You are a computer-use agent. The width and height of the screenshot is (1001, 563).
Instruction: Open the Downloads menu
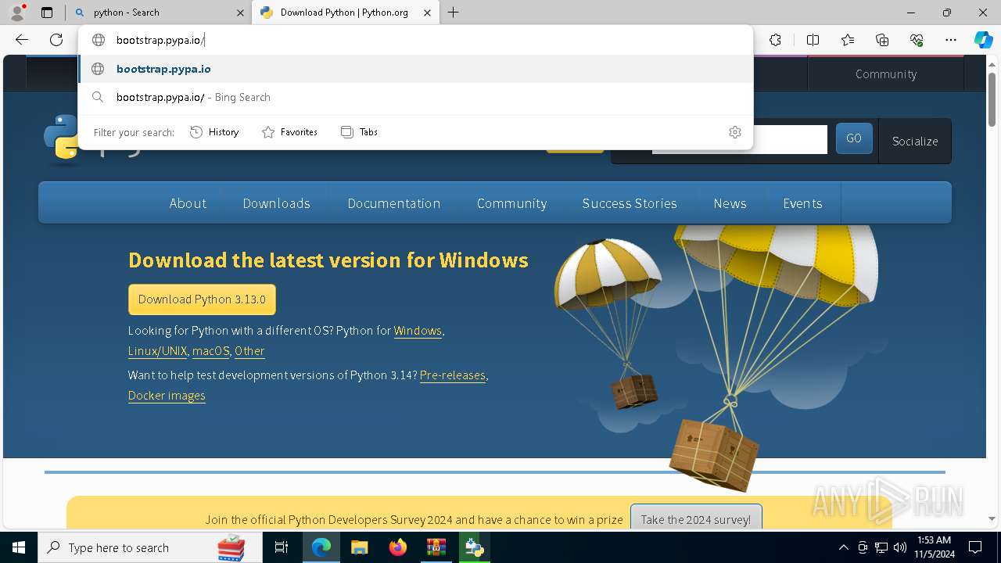(x=277, y=203)
